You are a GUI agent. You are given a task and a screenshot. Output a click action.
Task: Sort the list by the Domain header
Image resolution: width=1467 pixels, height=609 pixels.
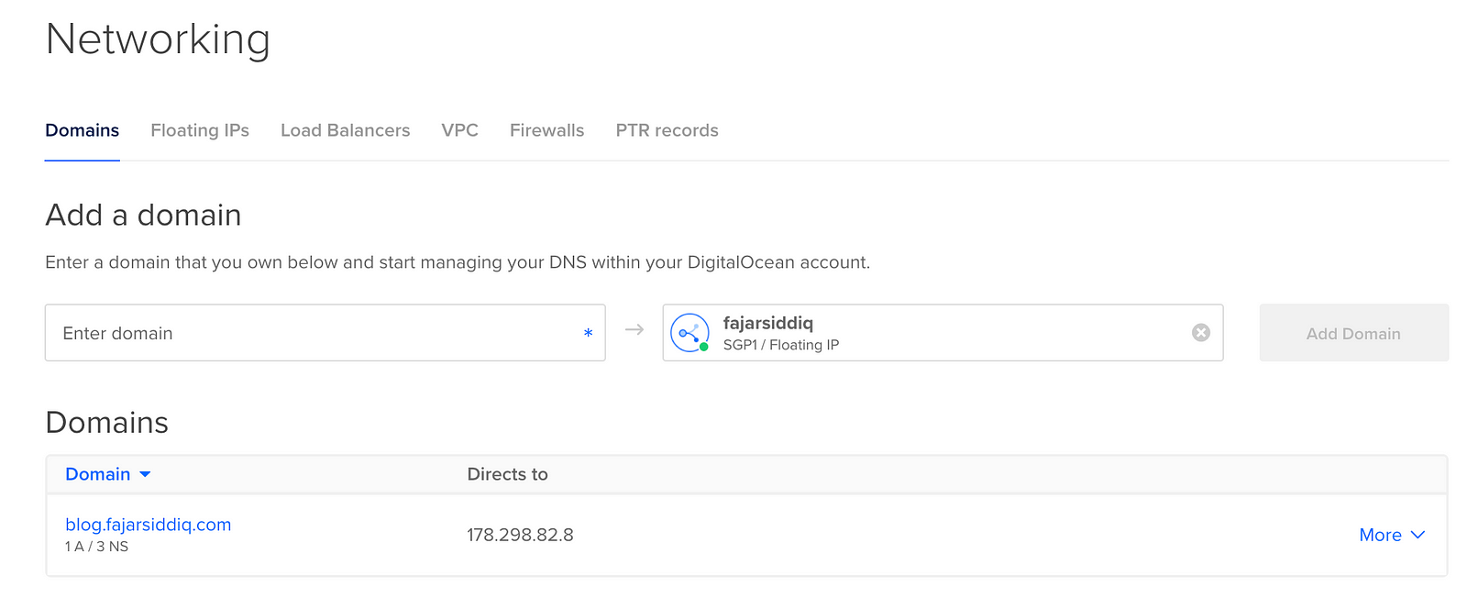click(x=97, y=474)
